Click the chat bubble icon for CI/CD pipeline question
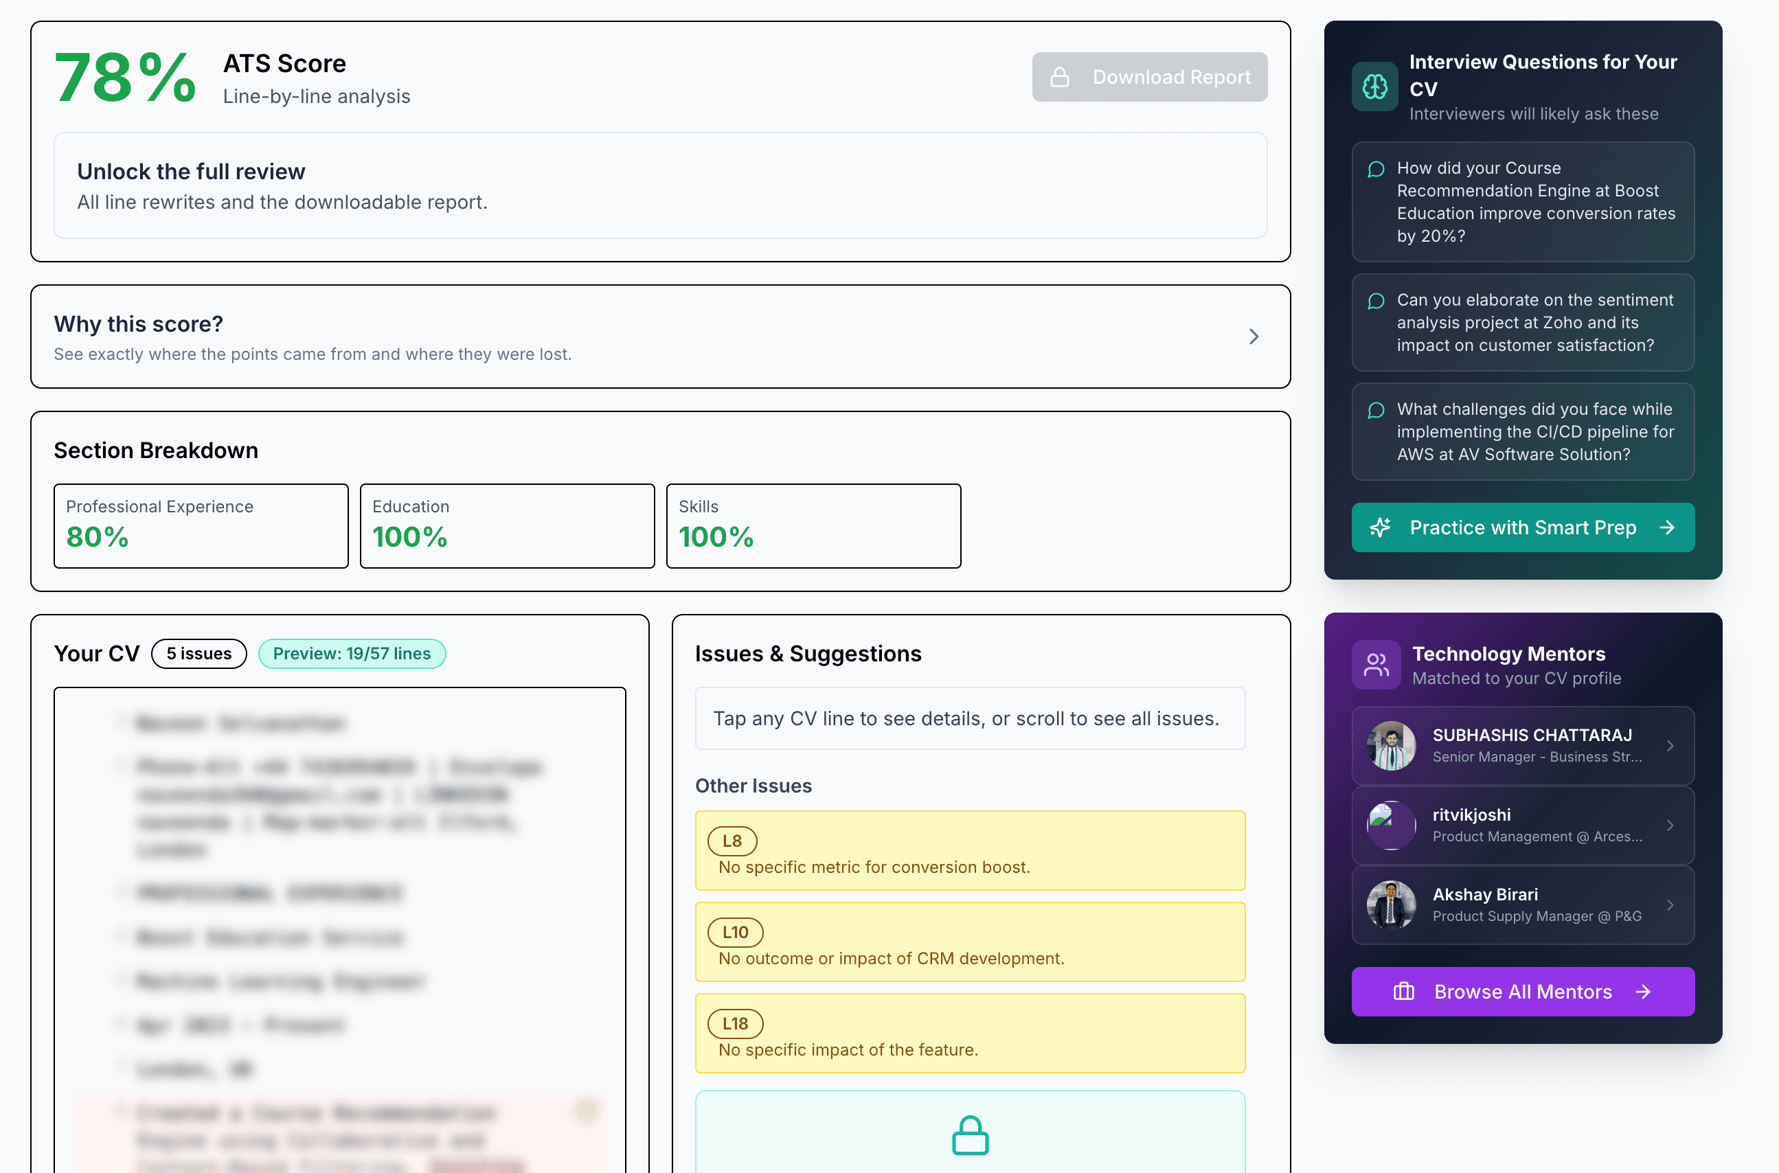Viewport: 1779px width, 1173px height. click(1375, 410)
